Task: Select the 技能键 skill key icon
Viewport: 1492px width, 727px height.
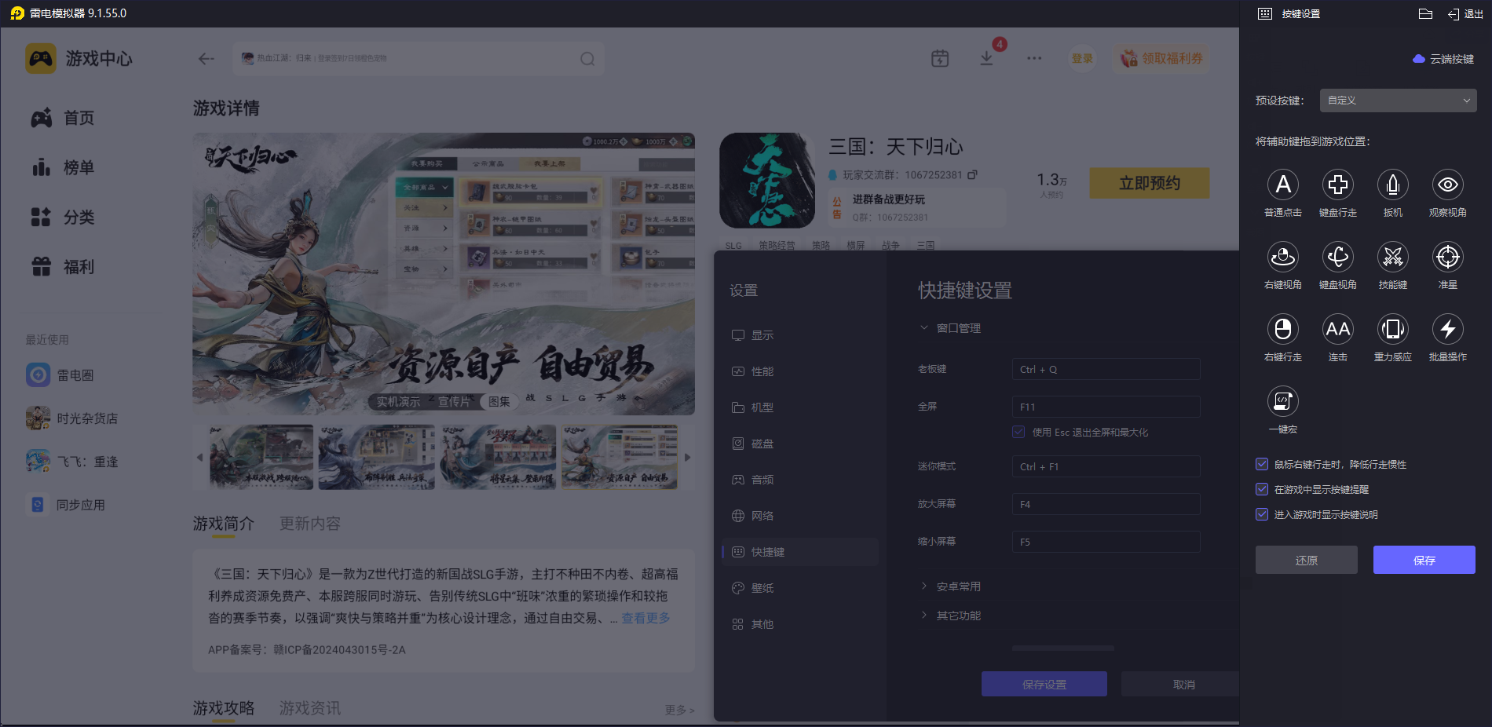Action: pyautogui.click(x=1392, y=258)
